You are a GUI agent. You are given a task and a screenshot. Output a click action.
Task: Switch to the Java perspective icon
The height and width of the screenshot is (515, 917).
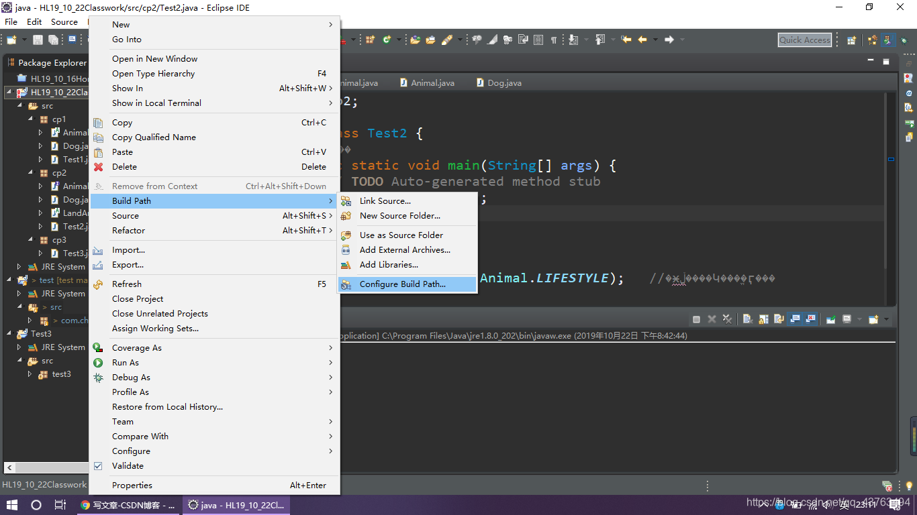point(888,40)
